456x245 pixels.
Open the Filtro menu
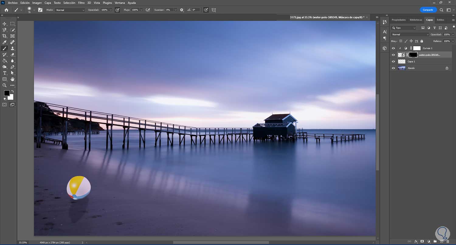[x=81, y=3]
